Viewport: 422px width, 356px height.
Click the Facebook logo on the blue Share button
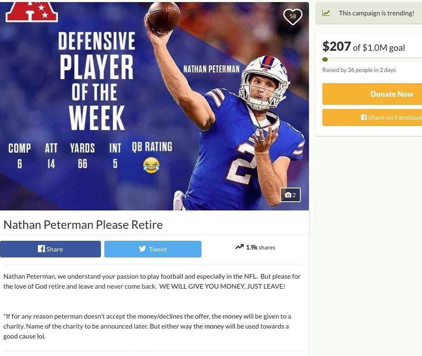(41, 249)
